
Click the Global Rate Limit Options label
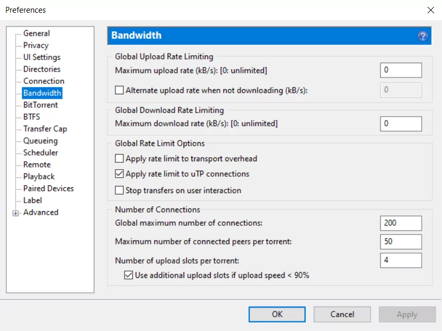pos(160,143)
